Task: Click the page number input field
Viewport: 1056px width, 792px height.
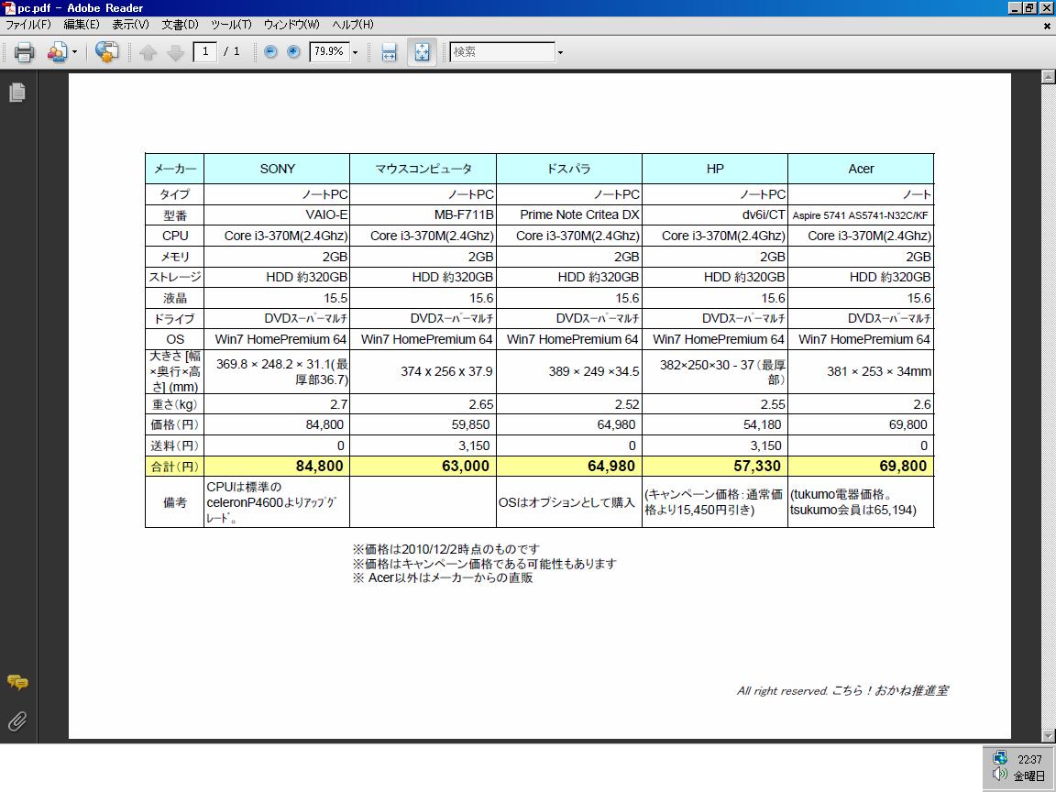Action: (204, 51)
